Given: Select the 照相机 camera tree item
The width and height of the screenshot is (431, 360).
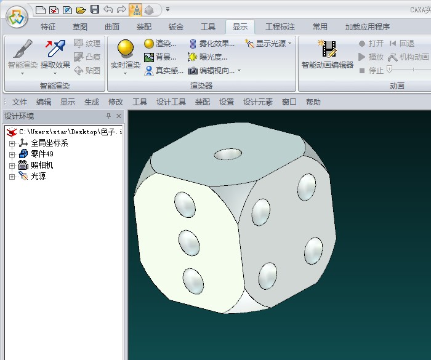Looking at the screenshot, I should point(41,165).
